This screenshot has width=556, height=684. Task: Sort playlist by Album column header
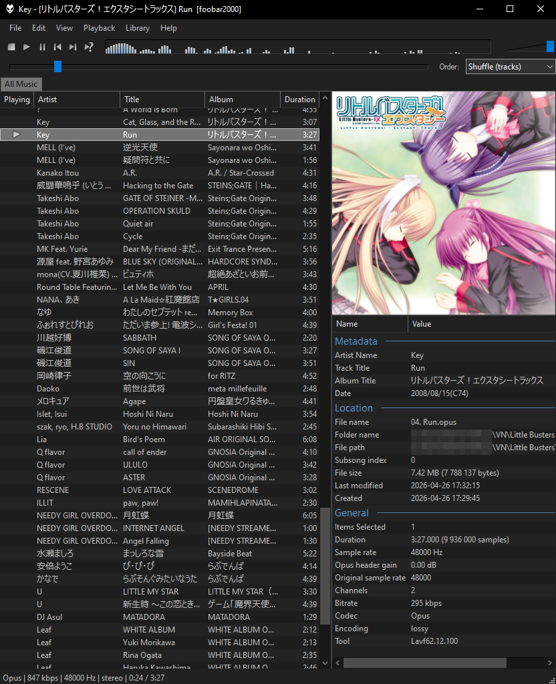coord(242,100)
